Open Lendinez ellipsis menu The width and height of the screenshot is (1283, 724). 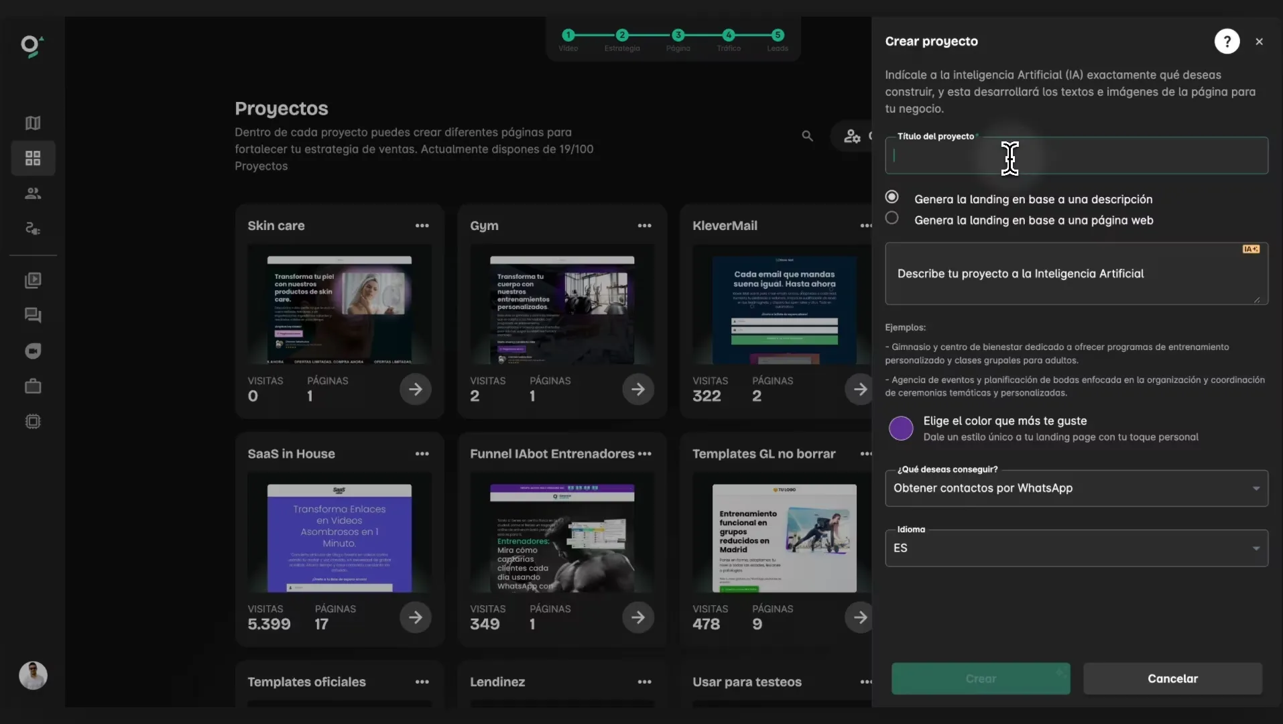tap(644, 682)
